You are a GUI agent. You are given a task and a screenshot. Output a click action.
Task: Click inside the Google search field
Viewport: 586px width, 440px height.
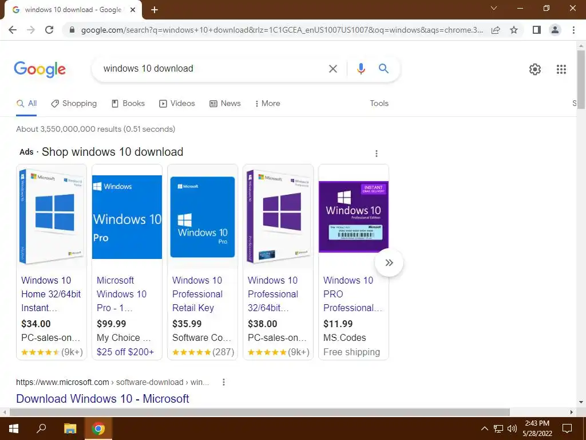[209, 69]
